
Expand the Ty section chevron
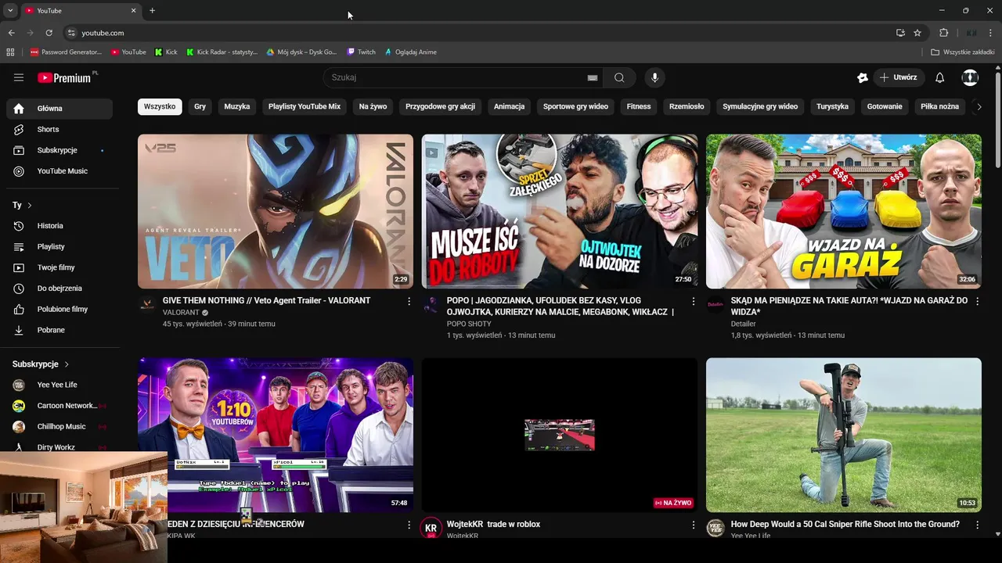click(x=30, y=205)
